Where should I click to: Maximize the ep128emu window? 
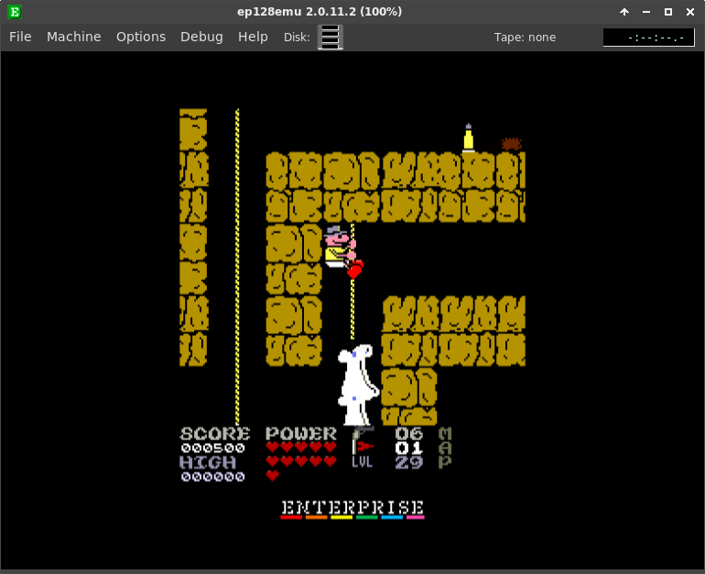pyautogui.click(x=668, y=12)
